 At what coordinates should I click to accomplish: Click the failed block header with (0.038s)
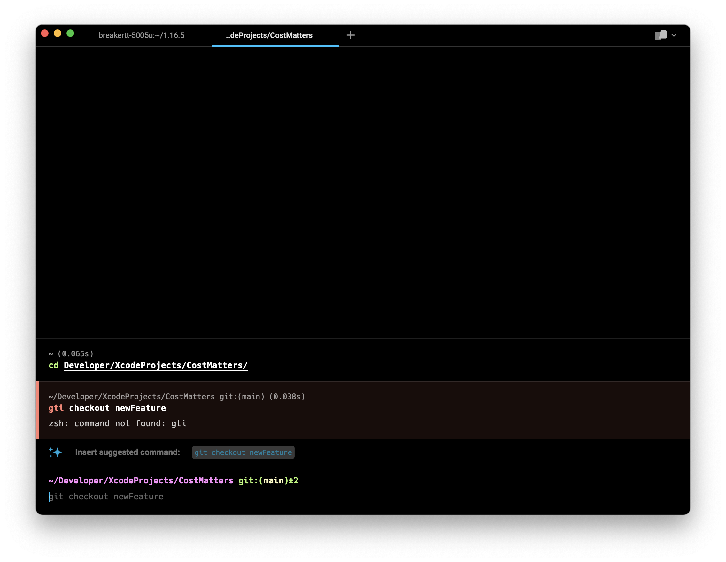(x=177, y=396)
